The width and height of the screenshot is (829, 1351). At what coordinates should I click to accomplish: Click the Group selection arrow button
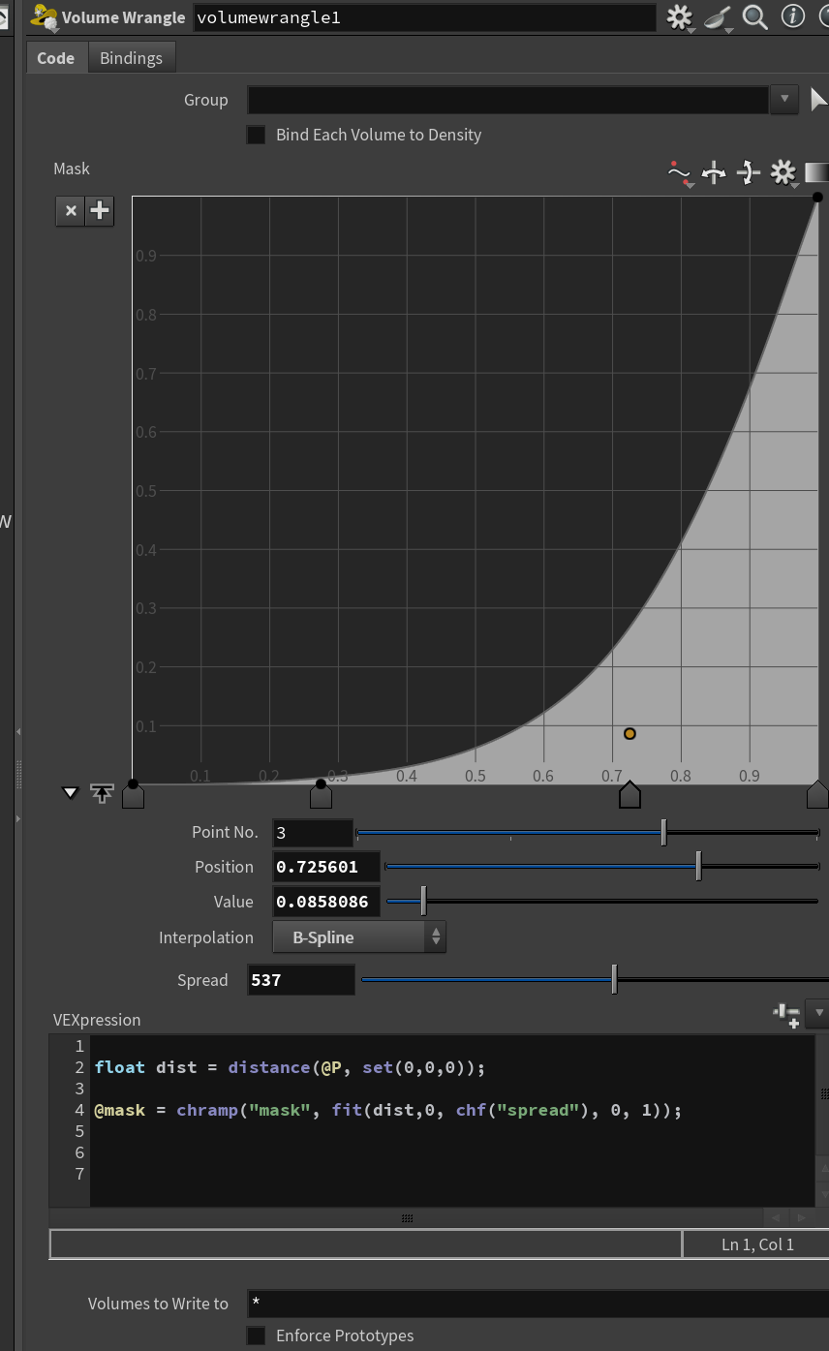coord(818,99)
